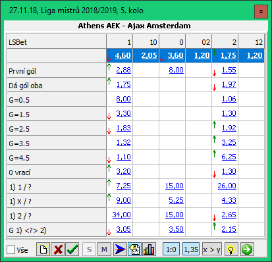Open the bar chart statistics icon

149,249
